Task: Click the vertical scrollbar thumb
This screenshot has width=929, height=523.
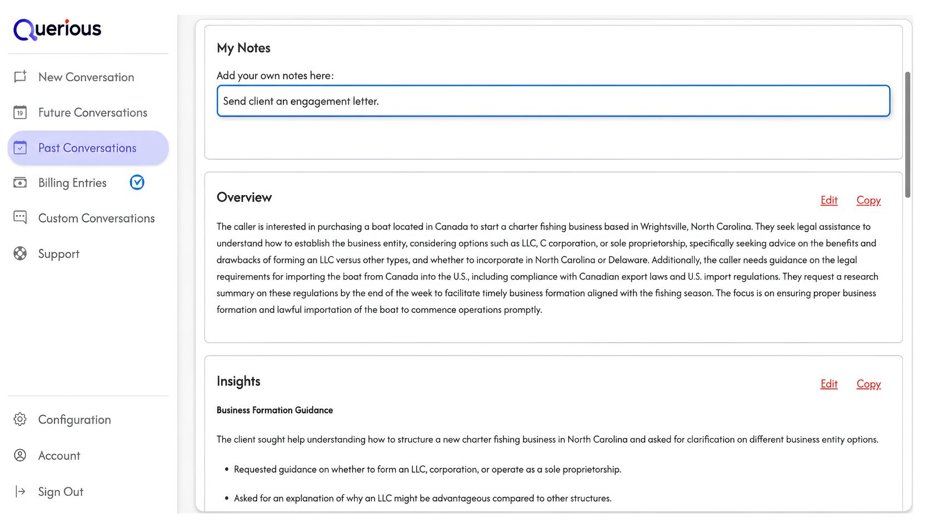Action: [907, 135]
